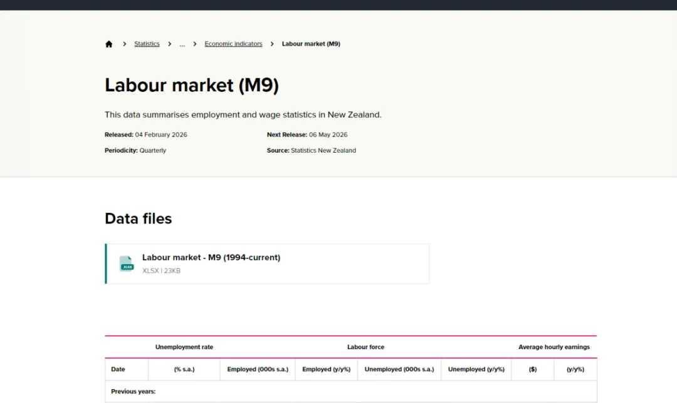Click the XLSX | 23KB file info
Image resolution: width=677 pixels, height=403 pixels.
pyautogui.click(x=162, y=271)
